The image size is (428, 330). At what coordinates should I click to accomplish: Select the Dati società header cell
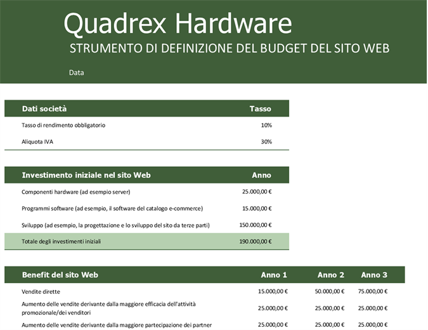coord(44,109)
